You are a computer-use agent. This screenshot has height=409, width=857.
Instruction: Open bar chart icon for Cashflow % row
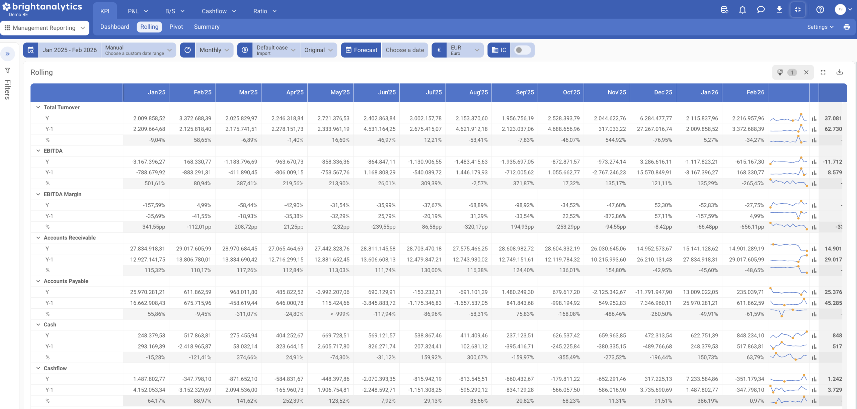pos(814,401)
